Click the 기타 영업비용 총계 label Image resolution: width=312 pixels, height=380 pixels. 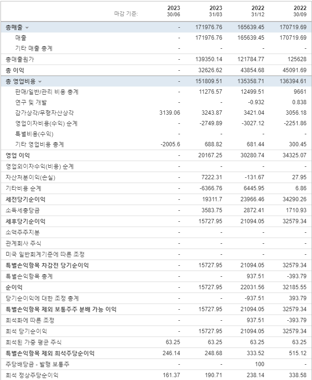(x=40, y=145)
